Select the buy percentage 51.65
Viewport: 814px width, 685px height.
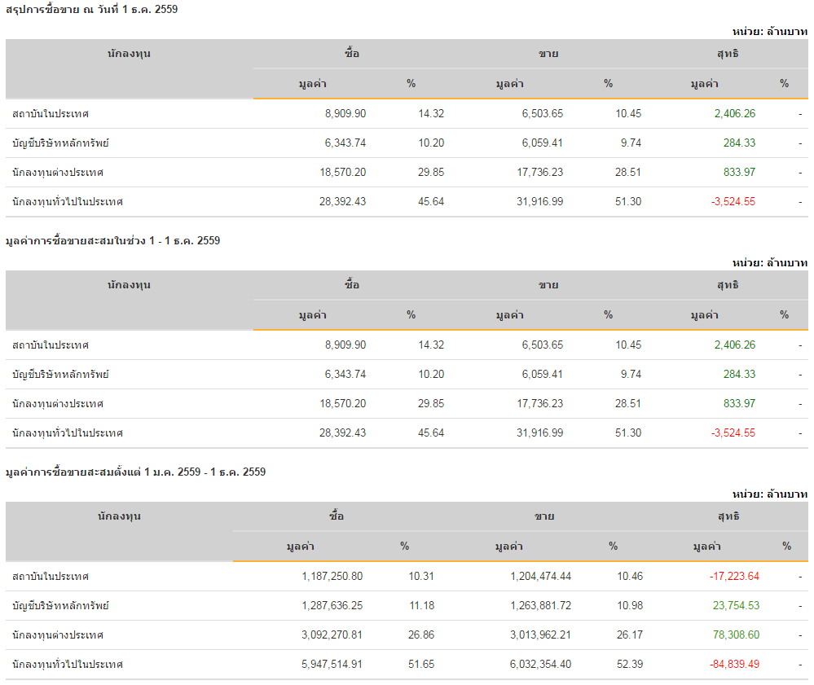[421, 665]
